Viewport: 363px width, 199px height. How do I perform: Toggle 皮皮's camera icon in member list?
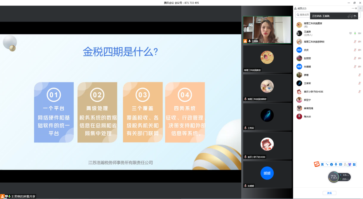[359, 50]
